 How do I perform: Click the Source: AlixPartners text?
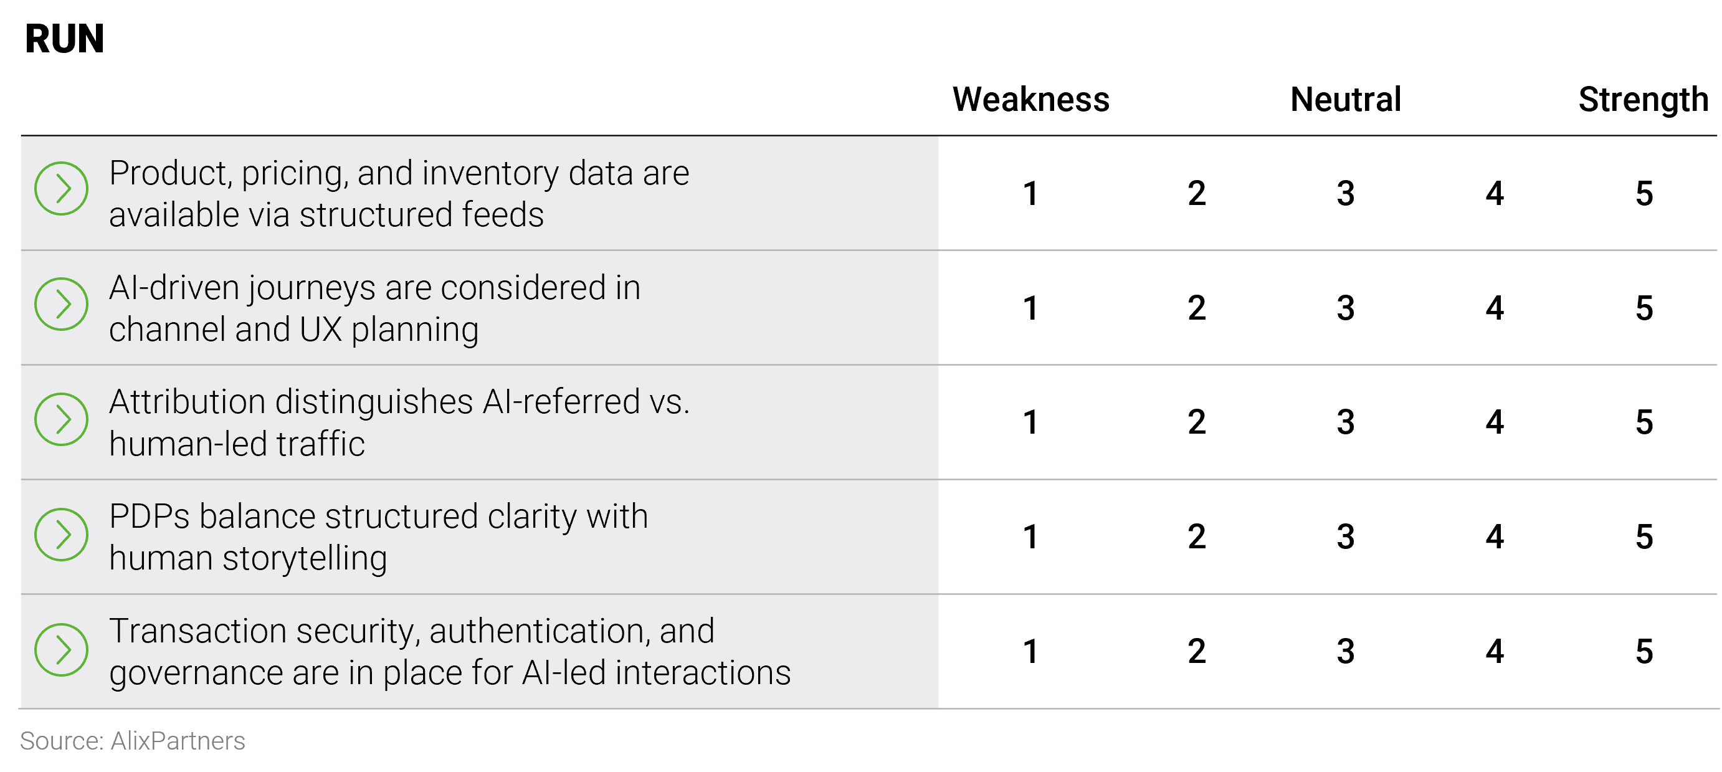[x=132, y=741]
